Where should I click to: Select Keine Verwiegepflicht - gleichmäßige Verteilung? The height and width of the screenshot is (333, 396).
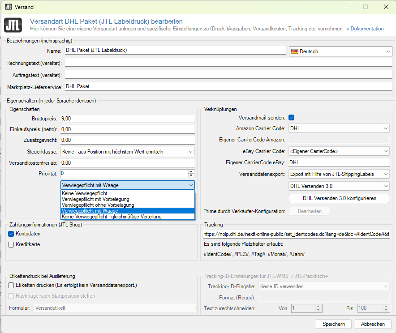[128, 217]
